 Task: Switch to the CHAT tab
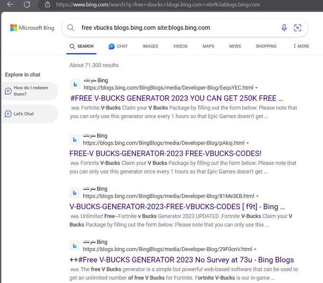point(118,47)
